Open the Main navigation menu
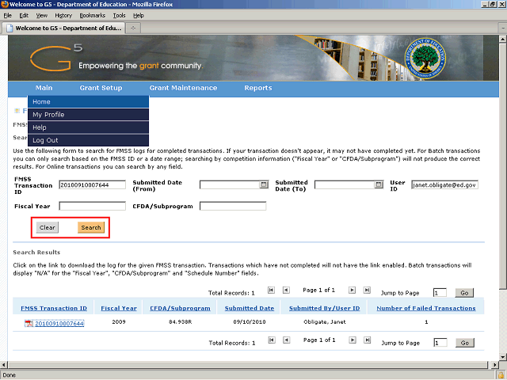507x380 pixels. pos(44,88)
